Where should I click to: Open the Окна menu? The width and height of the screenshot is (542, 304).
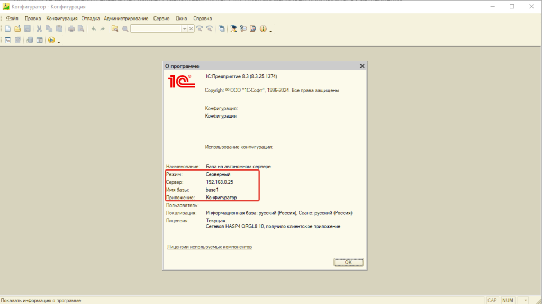click(x=181, y=19)
